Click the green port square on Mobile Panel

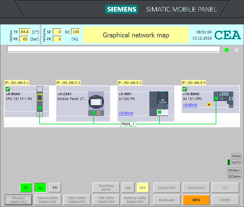point(94,113)
